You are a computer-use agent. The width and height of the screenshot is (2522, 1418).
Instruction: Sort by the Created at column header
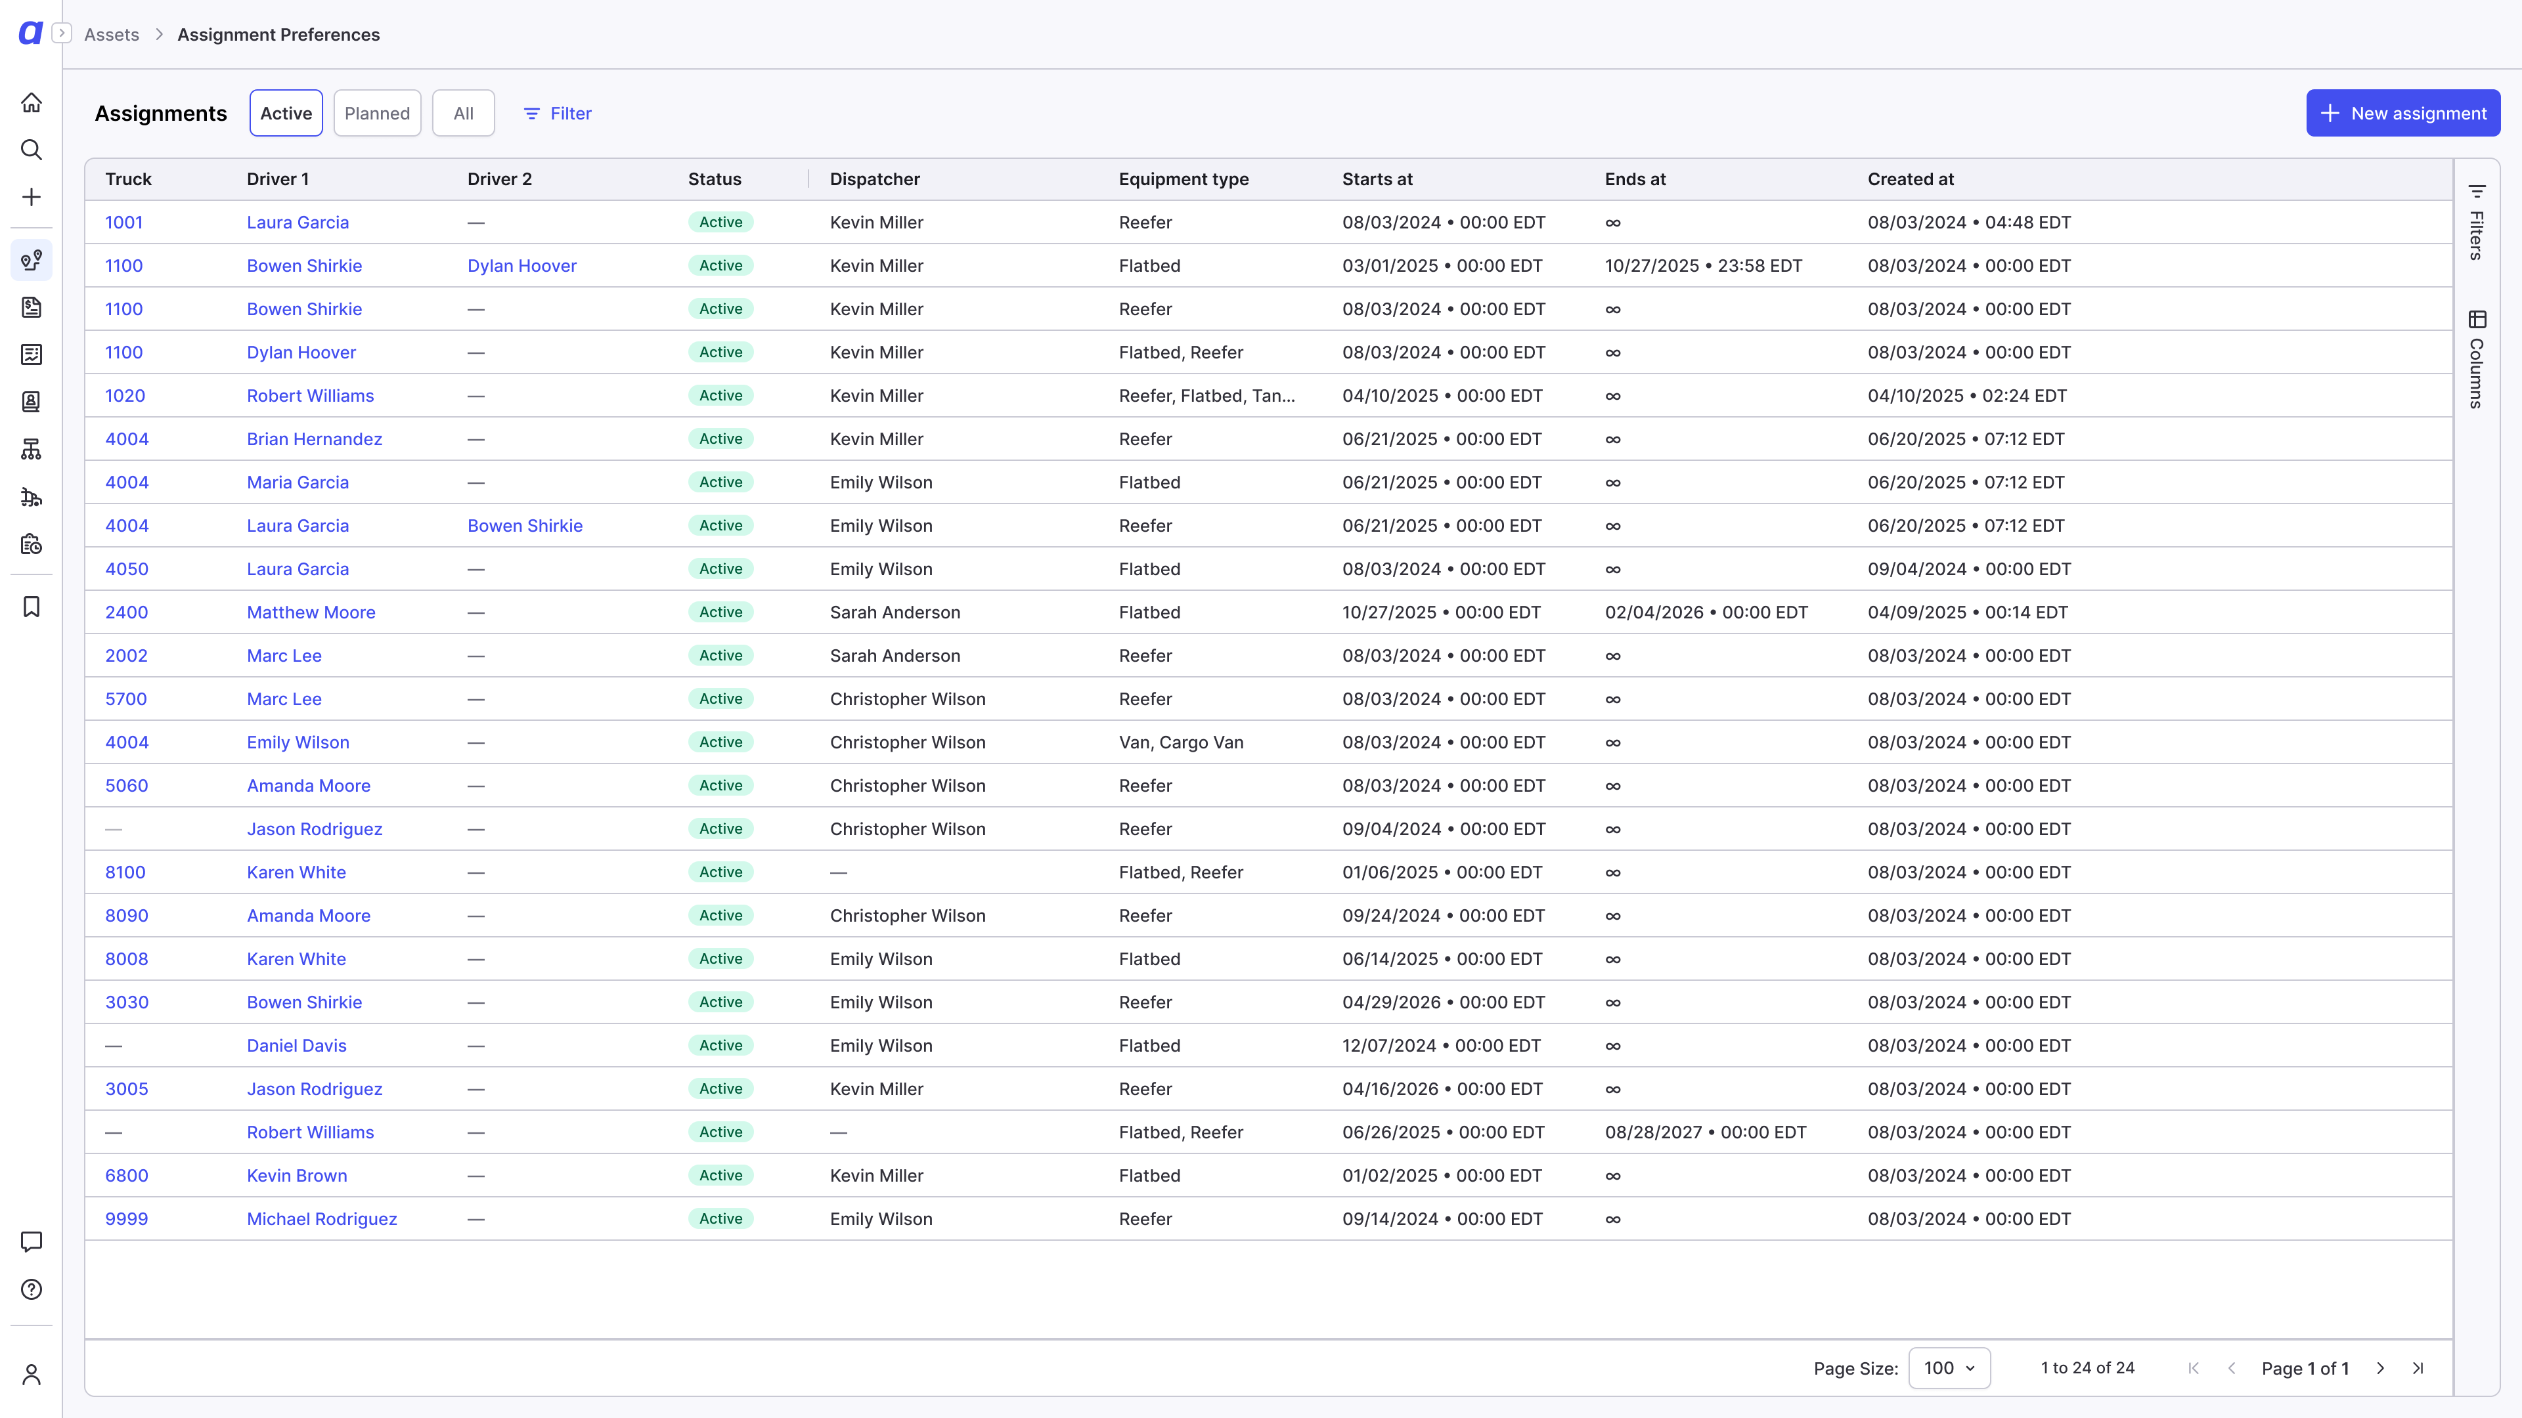pyautogui.click(x=1910, y=179)
